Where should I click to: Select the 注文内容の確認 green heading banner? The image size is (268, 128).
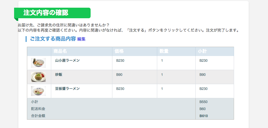pyautogui.click(x=52, y=13)
